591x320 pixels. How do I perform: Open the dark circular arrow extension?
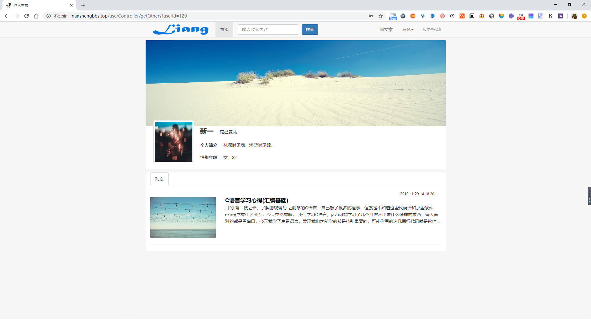492,16
